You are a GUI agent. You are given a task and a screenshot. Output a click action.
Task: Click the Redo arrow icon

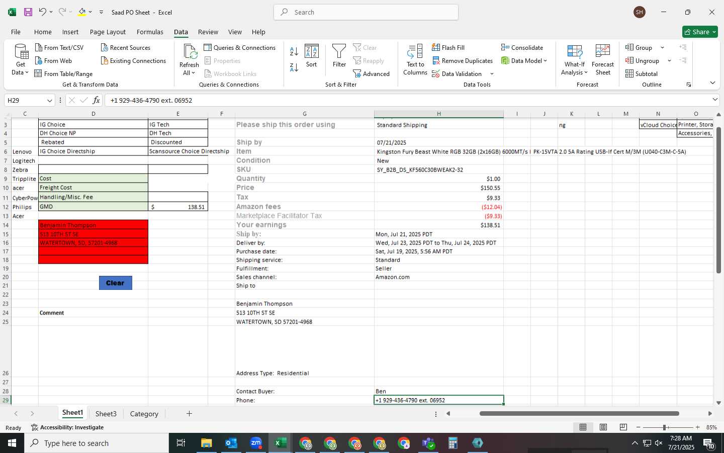point(62,12)
